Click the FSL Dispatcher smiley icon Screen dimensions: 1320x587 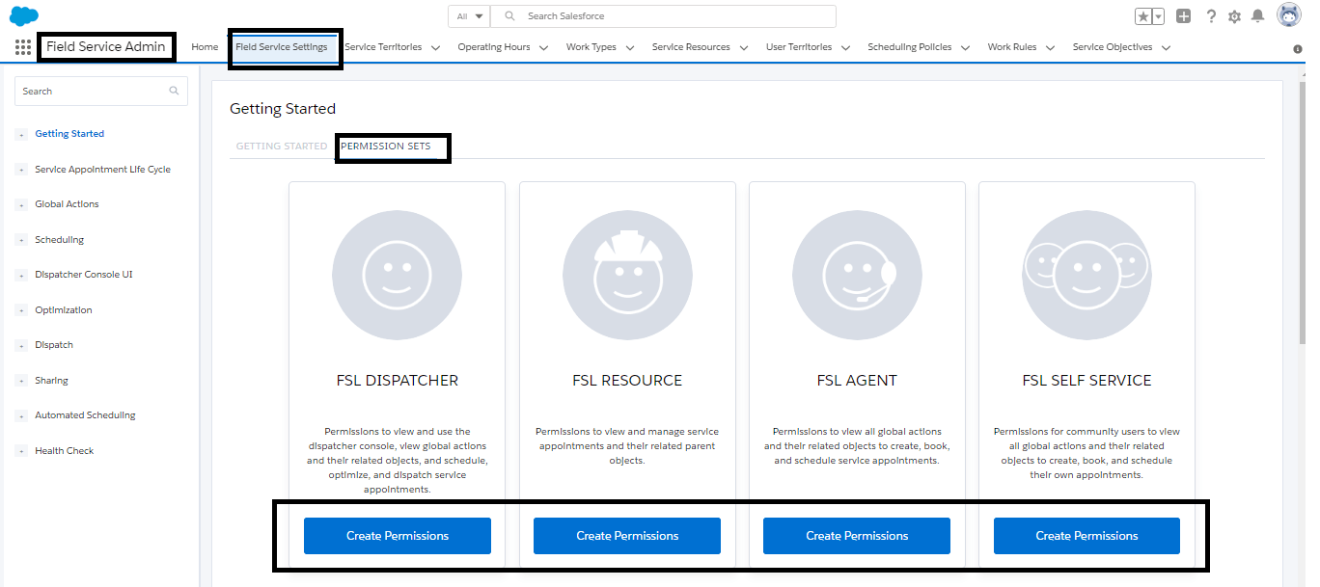click(x=397, y=275)
